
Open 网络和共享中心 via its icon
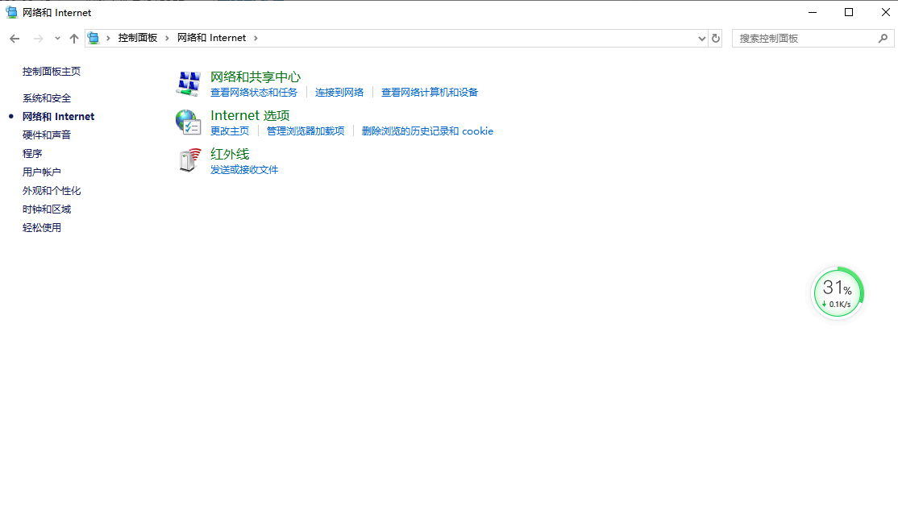(x=188, y=83)
